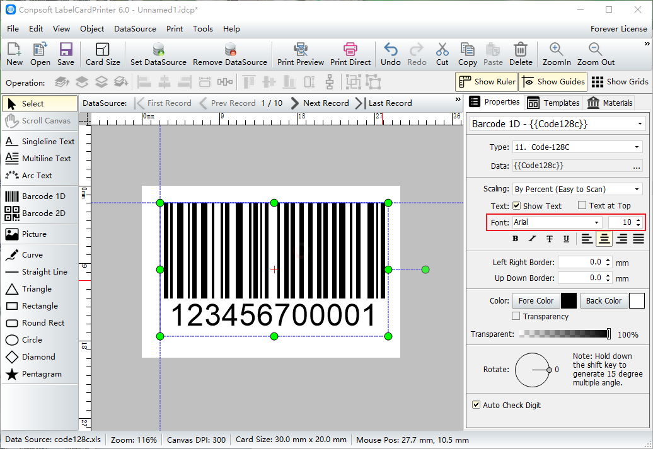The width and height of the screenshot is (653, 449).
Task: Click the Back Color button
Action: tap(603, 300)
